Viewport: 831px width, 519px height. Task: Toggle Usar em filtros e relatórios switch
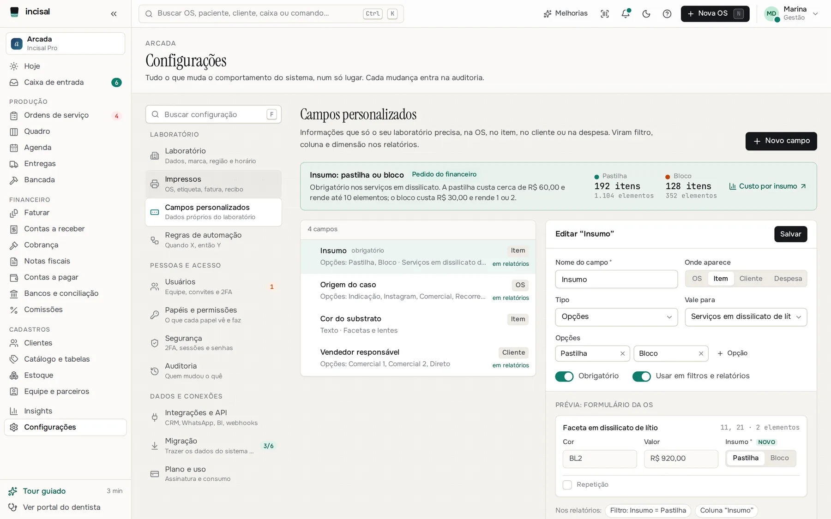(641, 376)
